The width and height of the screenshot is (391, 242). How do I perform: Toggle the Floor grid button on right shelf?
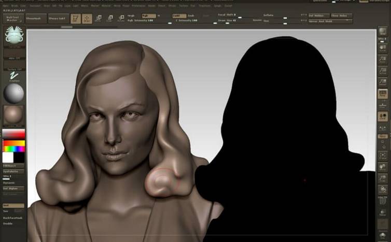pos(383,105)
